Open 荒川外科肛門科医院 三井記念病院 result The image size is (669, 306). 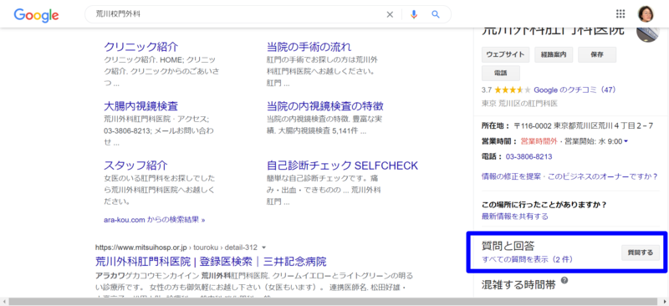pyautogui.click(x=211, y=261)
